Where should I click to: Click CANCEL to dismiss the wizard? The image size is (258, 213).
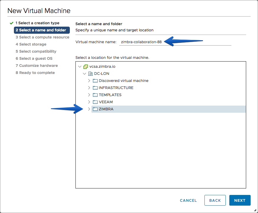(x=188, y=201)
